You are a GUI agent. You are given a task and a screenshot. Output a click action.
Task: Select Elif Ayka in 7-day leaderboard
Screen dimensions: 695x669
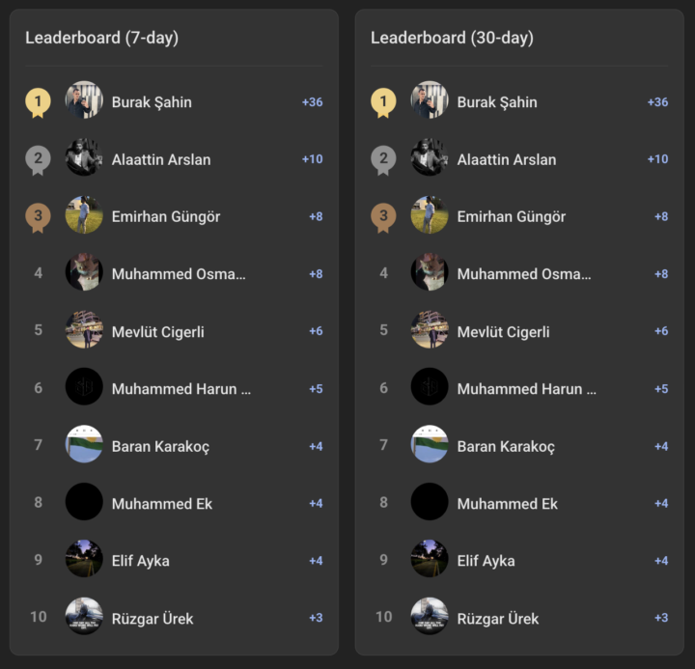click(140, 560)
